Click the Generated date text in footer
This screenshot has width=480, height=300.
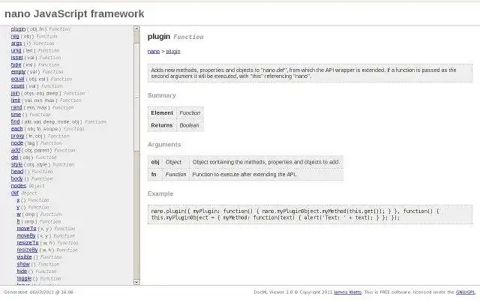[x=38, y=292]
